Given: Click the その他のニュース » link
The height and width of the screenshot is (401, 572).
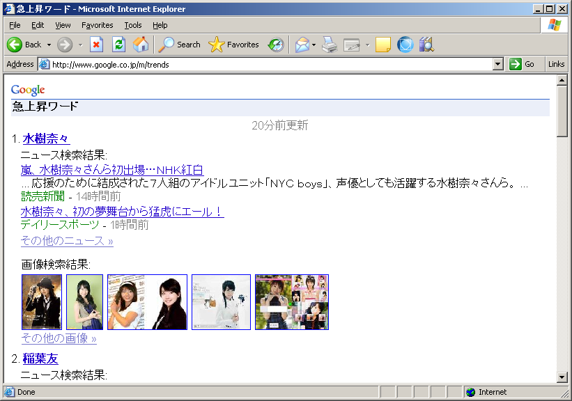Looking at the screenshot, I should pyautogui.click(x=67, y=241).
